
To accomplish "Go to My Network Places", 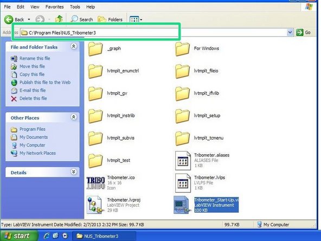I will tap(37, 153).
